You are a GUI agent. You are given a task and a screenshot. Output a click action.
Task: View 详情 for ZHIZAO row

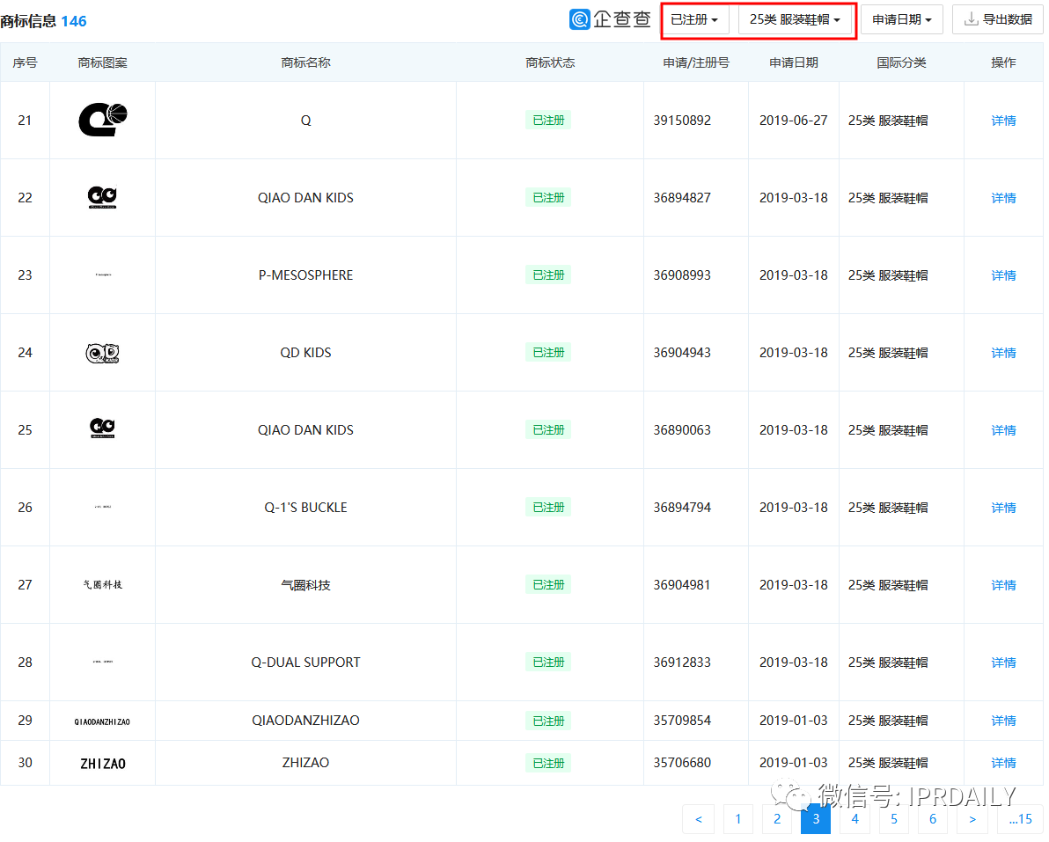(x=1003, y=763)
